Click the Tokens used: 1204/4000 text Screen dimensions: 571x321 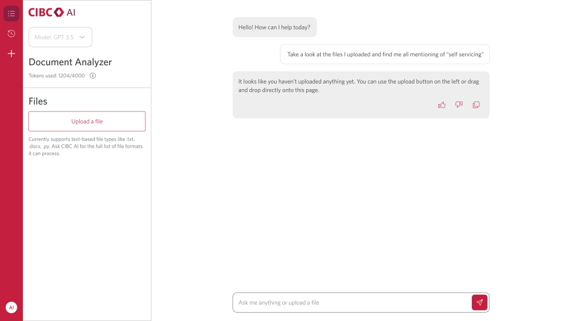[56, 76]
